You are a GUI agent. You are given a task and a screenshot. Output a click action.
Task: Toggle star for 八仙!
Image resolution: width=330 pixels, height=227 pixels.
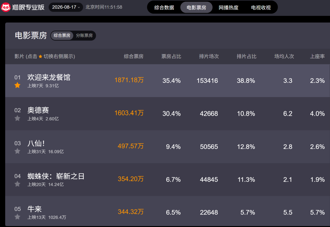pyautogui.click(x=17, y=151)
